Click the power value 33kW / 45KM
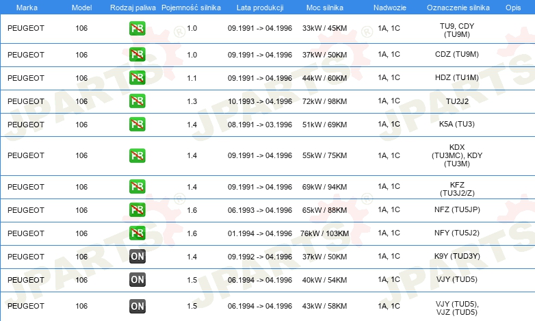 click(324, 28)
